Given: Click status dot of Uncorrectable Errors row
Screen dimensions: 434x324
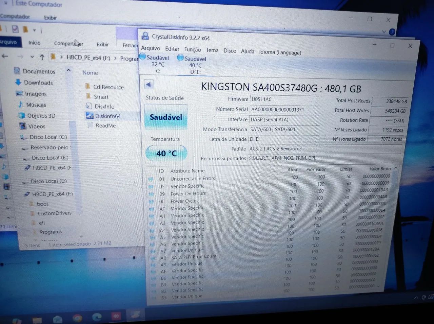Looking at the screenshot, I should click(151, 179).
